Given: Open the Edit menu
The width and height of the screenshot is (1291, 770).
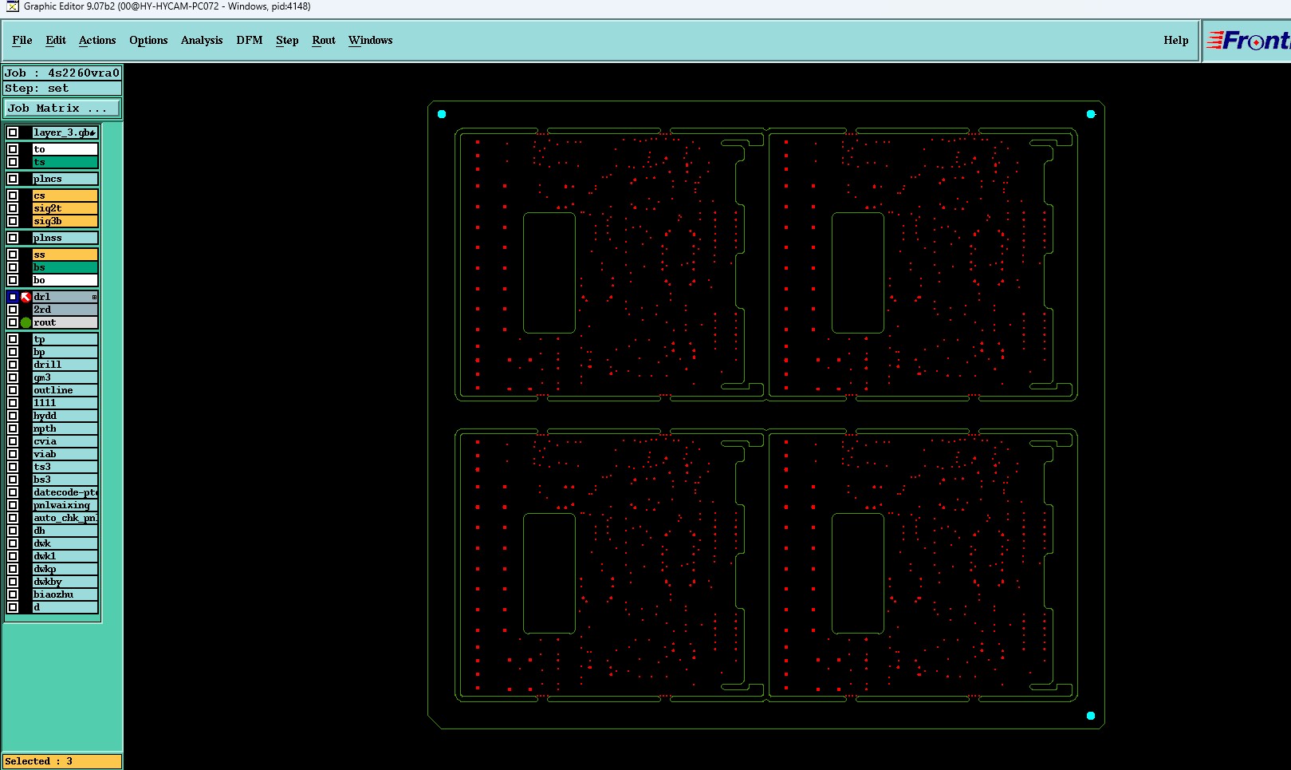Looking at the screenshot, I should [x=56, y=40].
